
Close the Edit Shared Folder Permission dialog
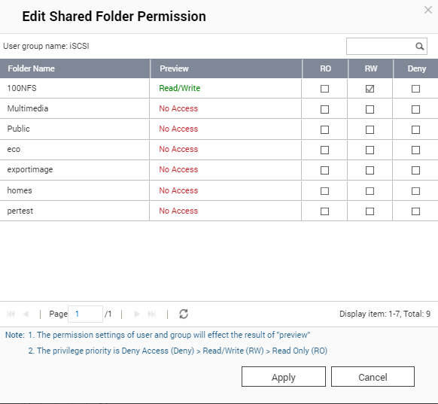[428, 10]
